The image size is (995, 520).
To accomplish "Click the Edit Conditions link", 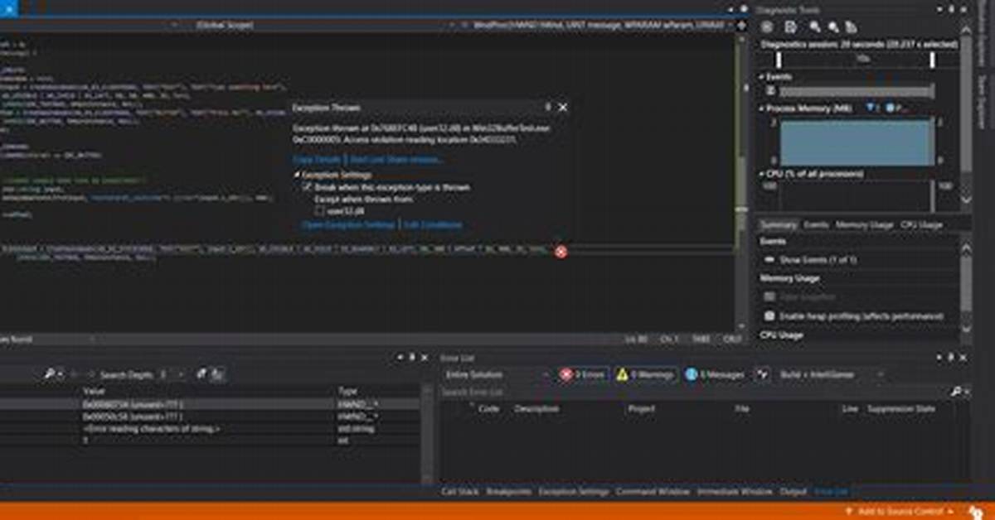I will tap(433, 224).
